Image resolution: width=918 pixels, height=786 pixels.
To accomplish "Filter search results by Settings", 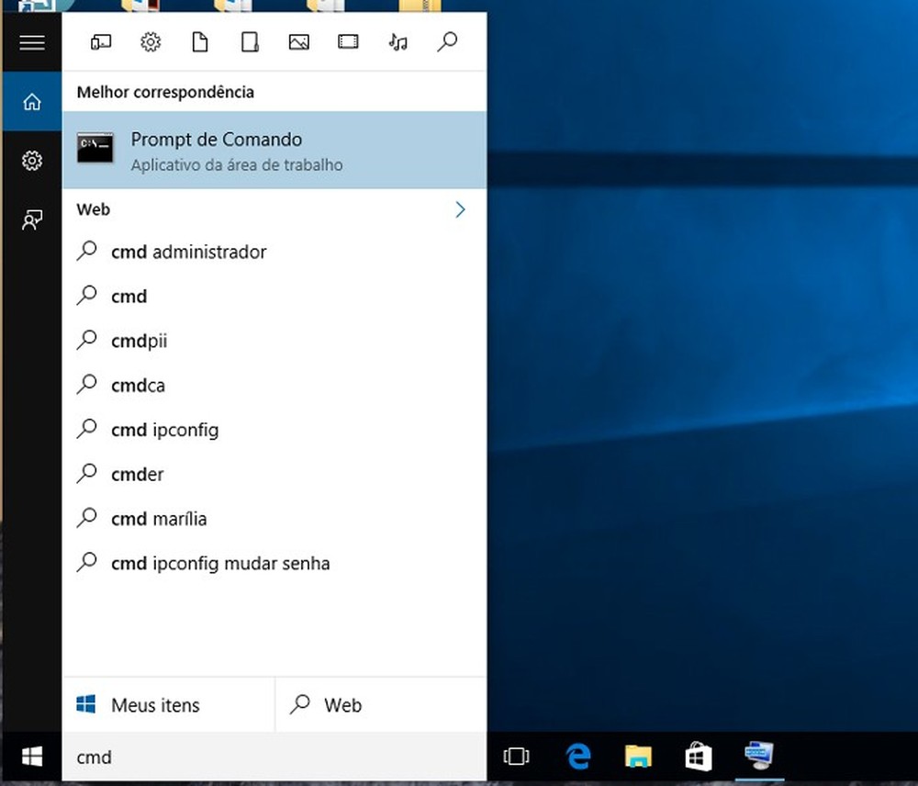I will (x=151, y=41).
